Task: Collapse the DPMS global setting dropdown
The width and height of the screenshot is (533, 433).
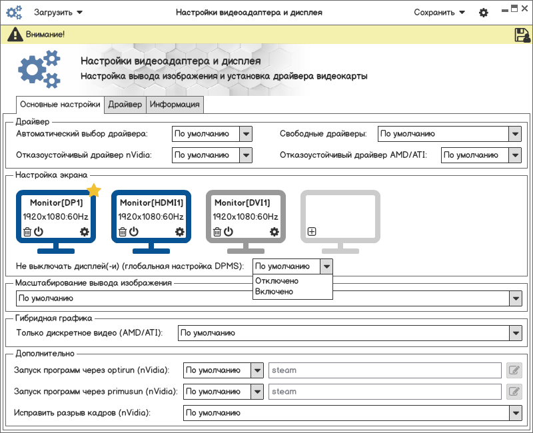Action: (292, 266)
